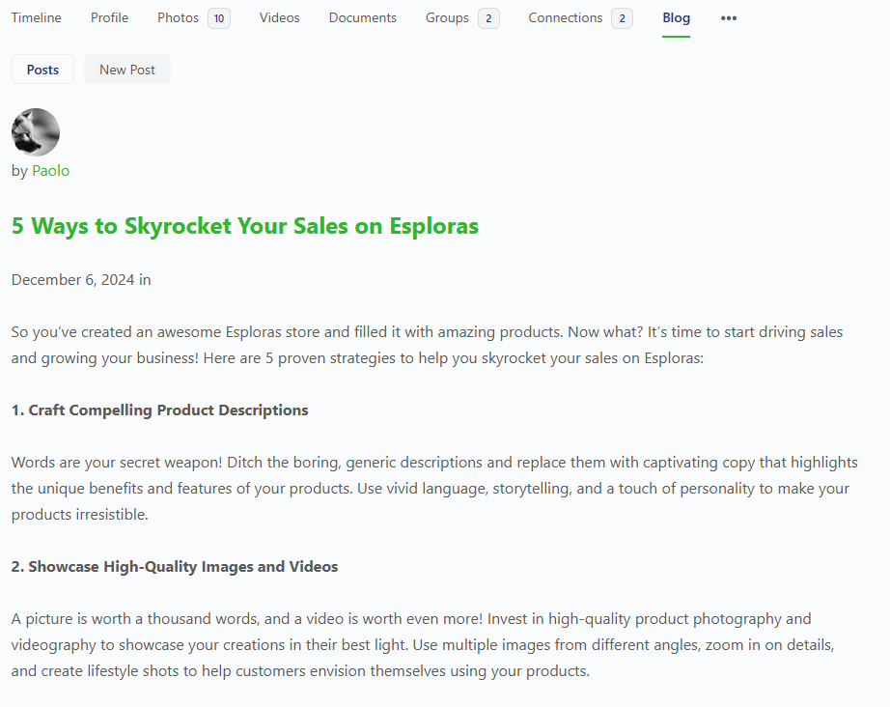Open the Documents tab
Image resolution: width=890 pixels, height=707 pixels.
point(363,18)
